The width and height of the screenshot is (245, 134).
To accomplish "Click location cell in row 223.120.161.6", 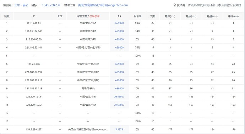I will click(88, 97).
